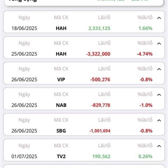
Task: Tap the -829,778 loss value
Action: pyautogui.click(x=101, y=105)
